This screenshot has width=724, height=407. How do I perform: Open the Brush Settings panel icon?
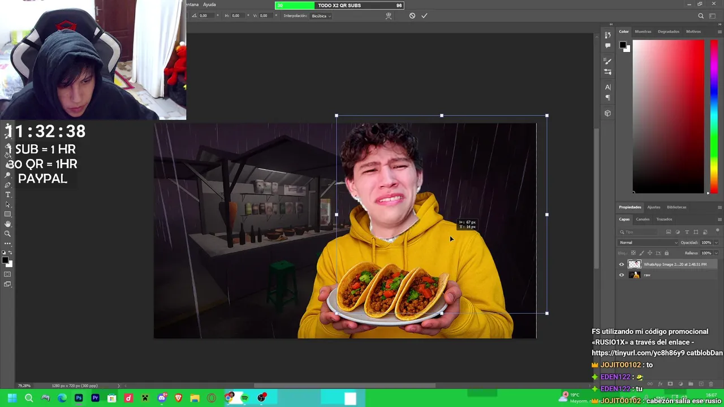(x=608, y=72)
